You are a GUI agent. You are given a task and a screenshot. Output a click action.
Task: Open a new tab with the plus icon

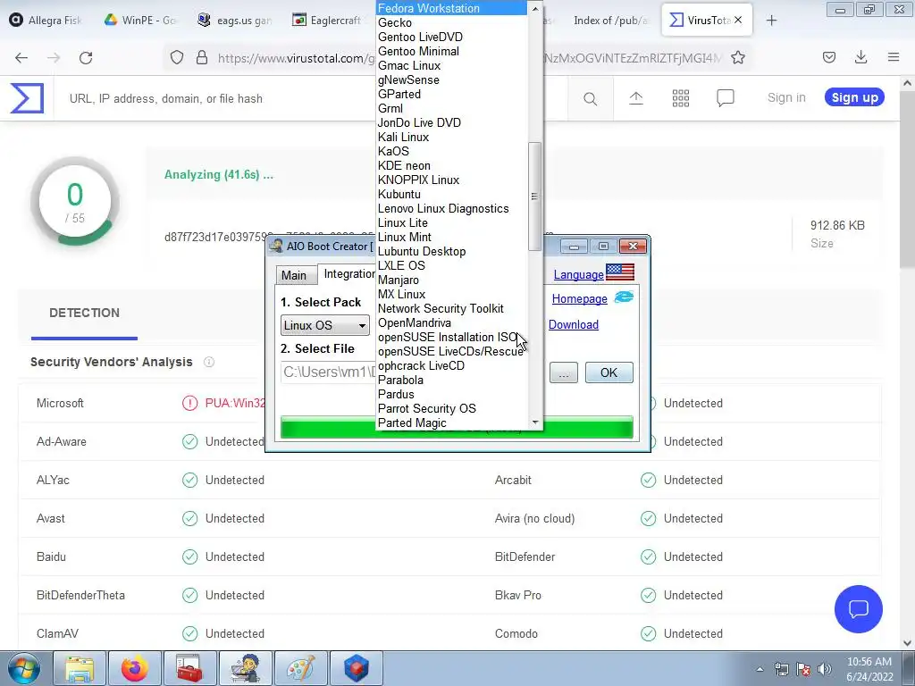[x=771, y=21]
